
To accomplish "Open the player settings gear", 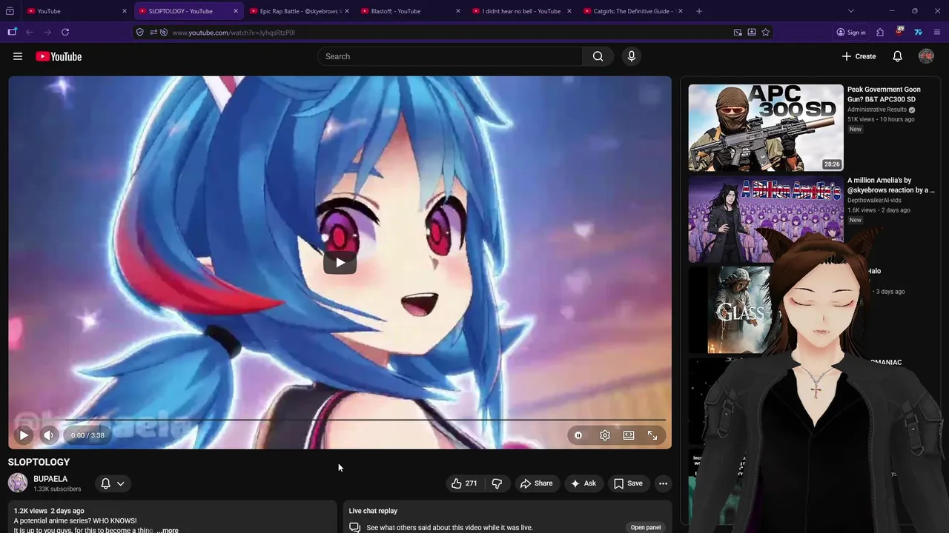I will point(605,435).
